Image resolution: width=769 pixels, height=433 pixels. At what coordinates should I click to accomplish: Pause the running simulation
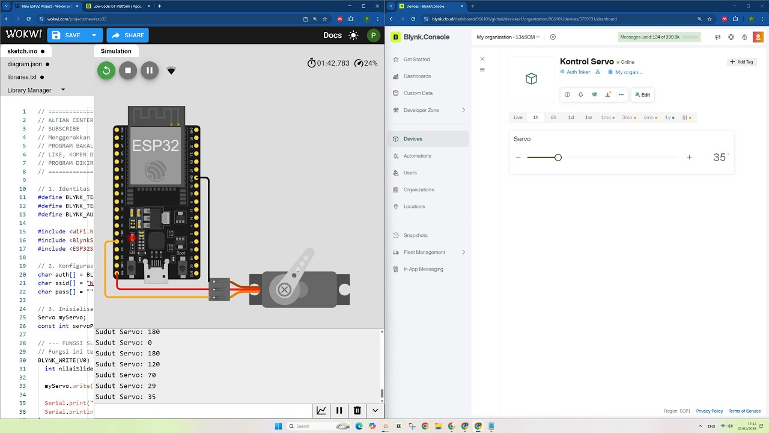click(x=150, y=70)
